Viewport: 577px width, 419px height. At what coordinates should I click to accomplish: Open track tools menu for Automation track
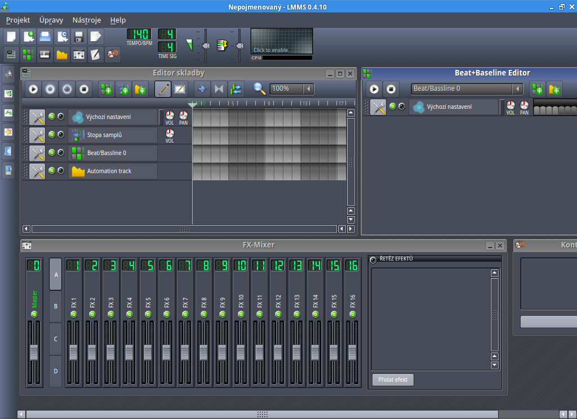(37, 171)
